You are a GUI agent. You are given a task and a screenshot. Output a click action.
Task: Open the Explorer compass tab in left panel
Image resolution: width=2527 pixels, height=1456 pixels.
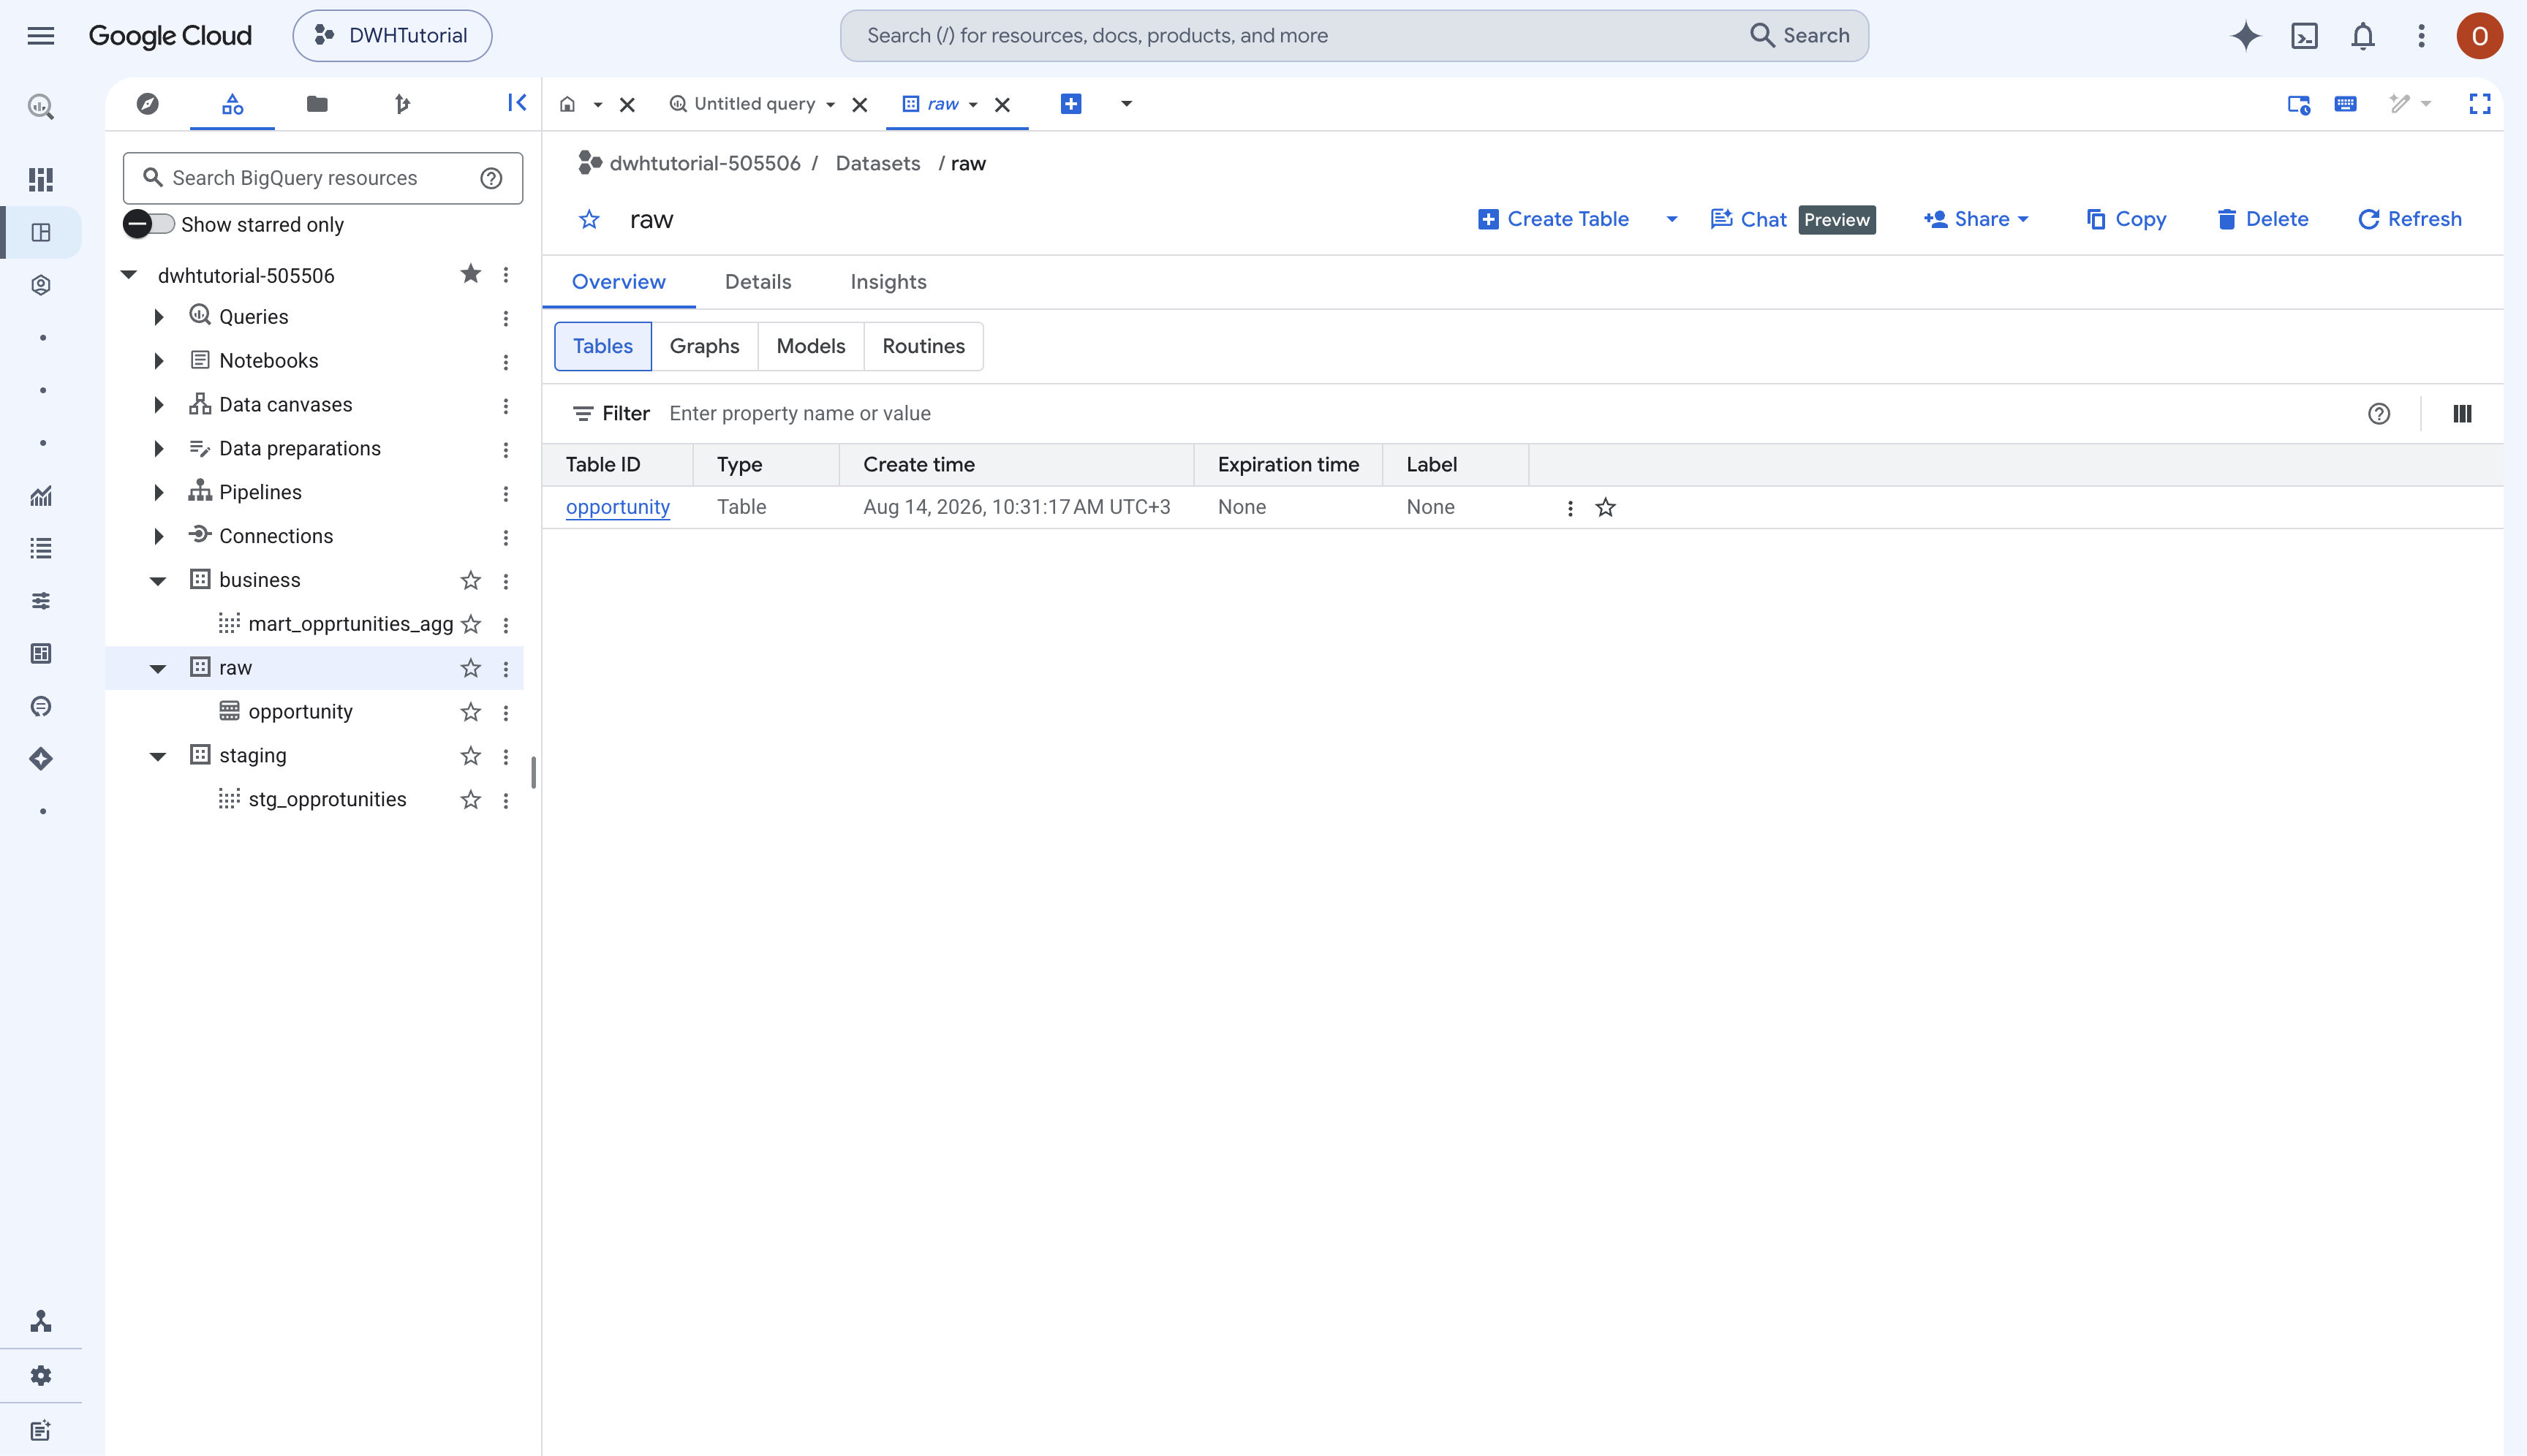[148, 104]
